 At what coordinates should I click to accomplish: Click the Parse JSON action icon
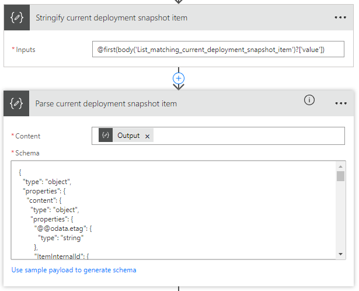click(17, 103)
